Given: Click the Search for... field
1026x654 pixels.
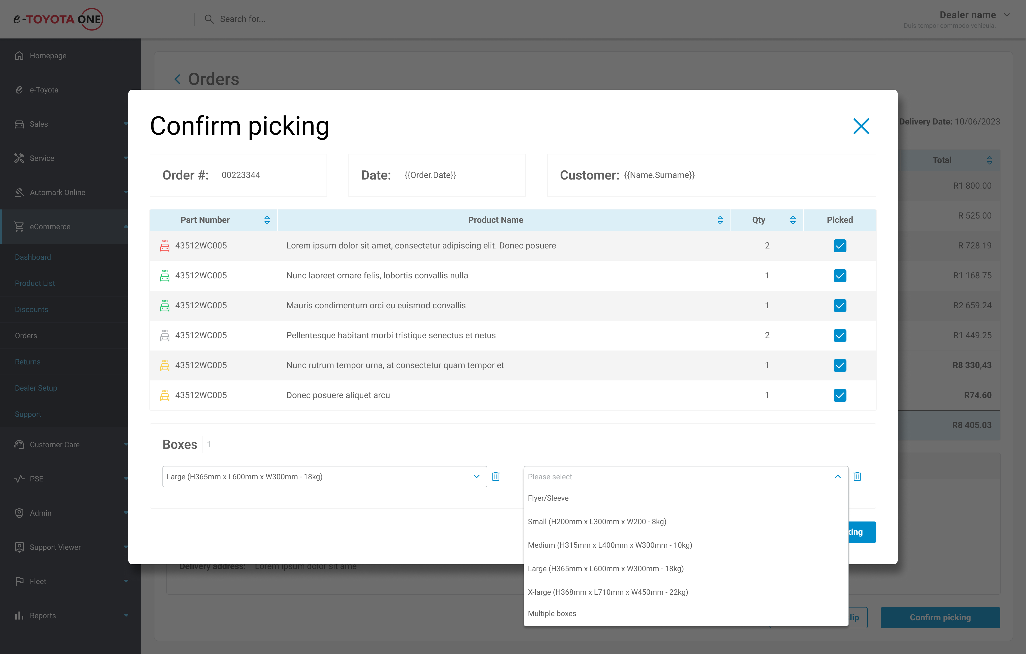Looking at the screenshot, I should click(242, 19).
